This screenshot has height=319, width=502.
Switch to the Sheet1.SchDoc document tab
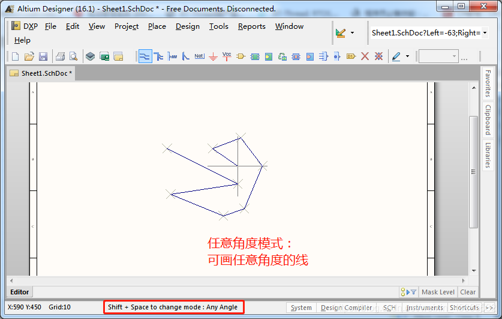pyautogui.click(x=41, y=73)
